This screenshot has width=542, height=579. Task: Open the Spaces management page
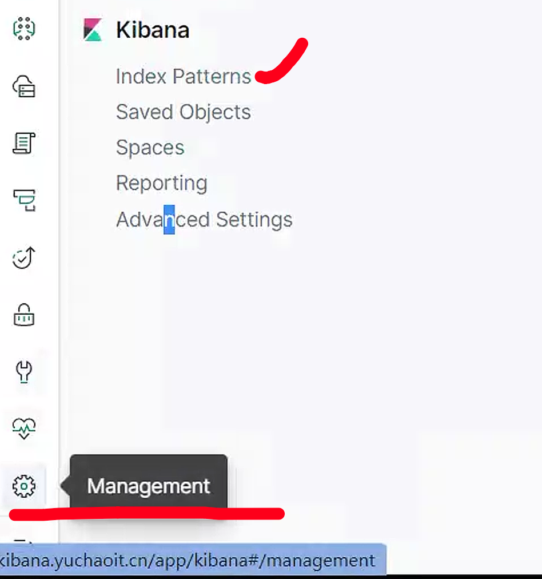point(150,148)
